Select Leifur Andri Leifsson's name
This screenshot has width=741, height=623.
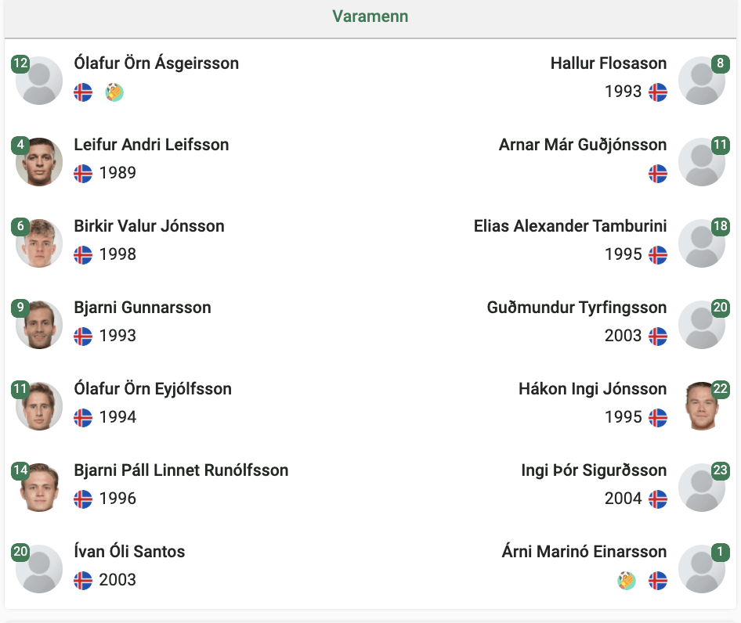[x=151, y=145]
